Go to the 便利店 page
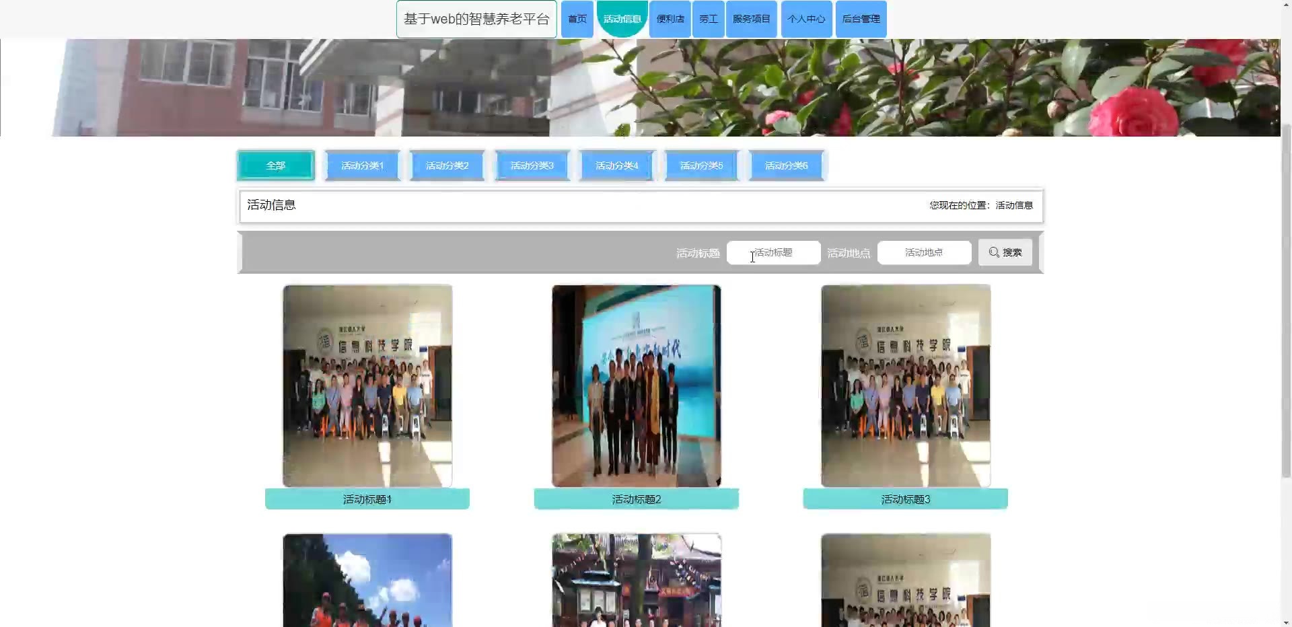This screenshot has height=627, width=1292. (670, 19)
